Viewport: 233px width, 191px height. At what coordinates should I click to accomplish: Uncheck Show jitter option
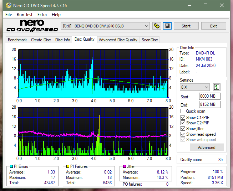tap(183, 129)
